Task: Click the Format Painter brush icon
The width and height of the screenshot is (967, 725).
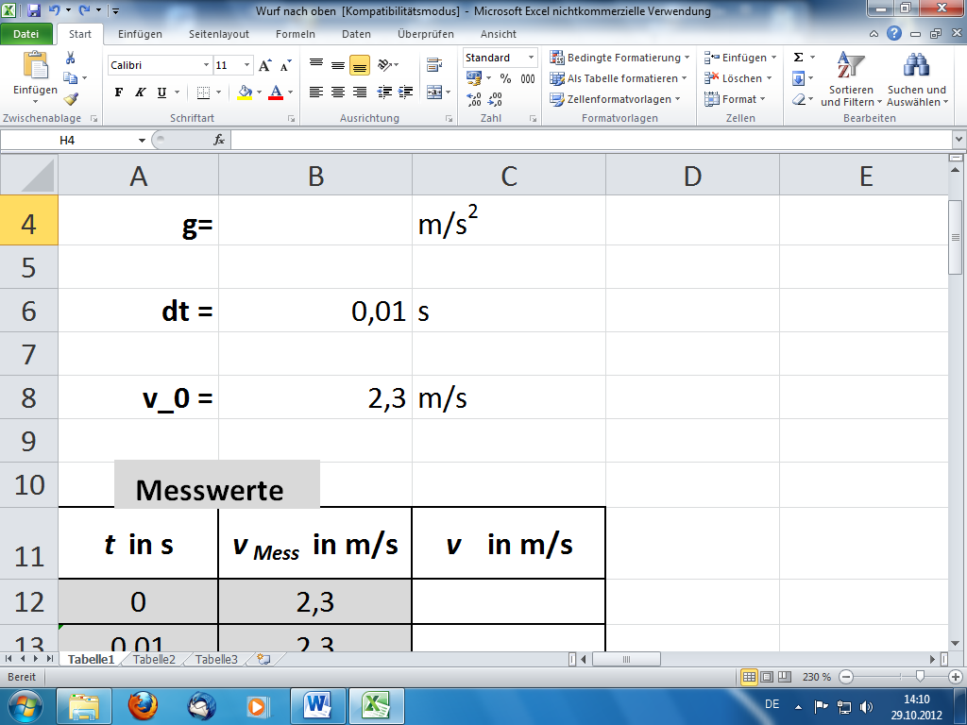Action: coord(71,98)
